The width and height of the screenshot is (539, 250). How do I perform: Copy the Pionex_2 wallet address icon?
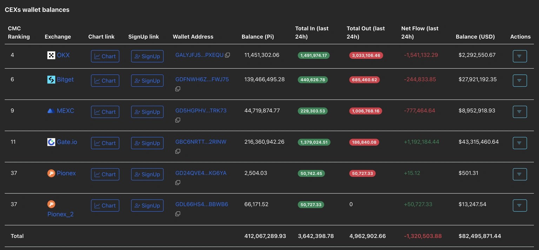(x=178, y=214)
